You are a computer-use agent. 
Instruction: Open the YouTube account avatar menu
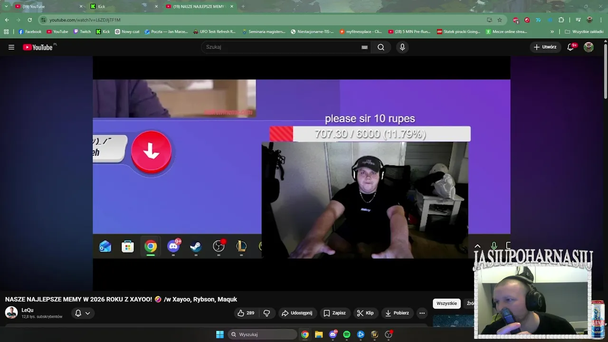click(x=589, y=47)
